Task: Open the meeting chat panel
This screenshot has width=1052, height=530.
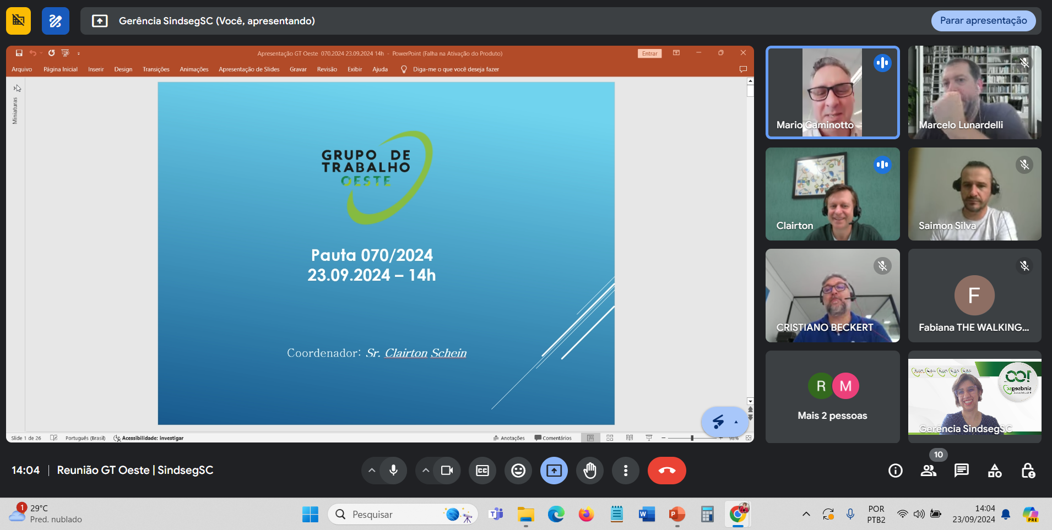Action: point(962,471)
